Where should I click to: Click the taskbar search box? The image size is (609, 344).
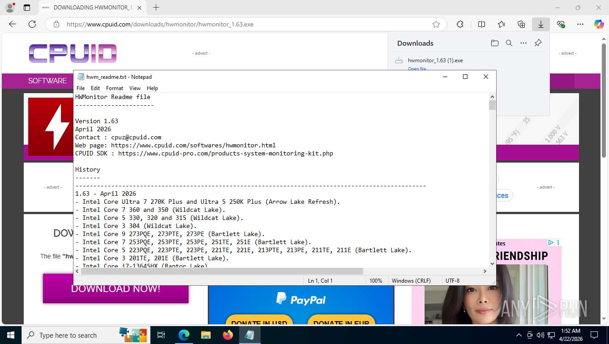[86, 335]
